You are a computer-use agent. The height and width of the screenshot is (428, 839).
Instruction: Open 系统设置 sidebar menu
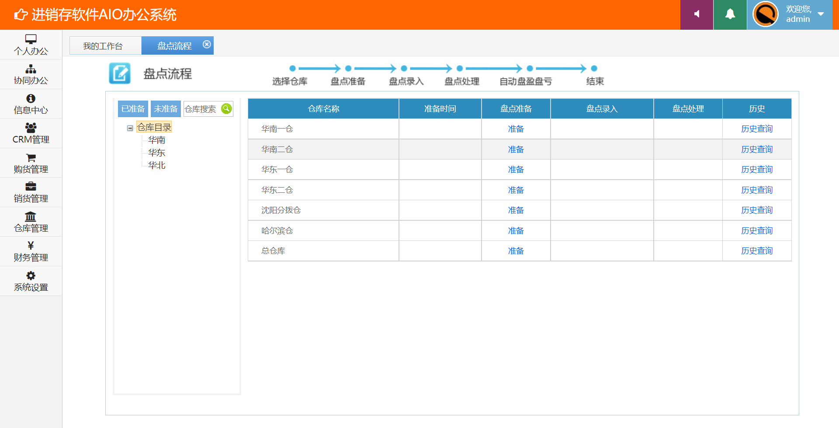31,281
